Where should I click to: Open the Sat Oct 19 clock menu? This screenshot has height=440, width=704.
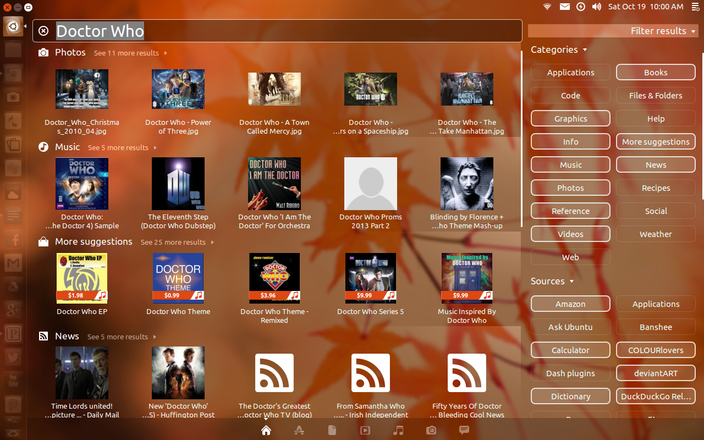coord(646,7)
